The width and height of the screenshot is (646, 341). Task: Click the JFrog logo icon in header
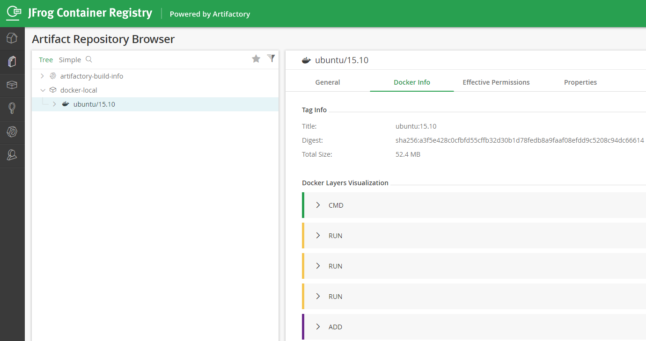coord(14,13)
